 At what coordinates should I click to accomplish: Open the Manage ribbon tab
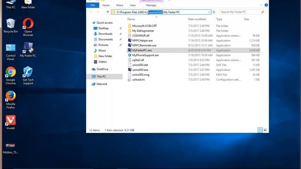coord(151,5)
